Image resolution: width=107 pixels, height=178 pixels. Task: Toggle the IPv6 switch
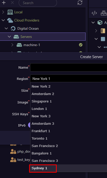(29, 125)
